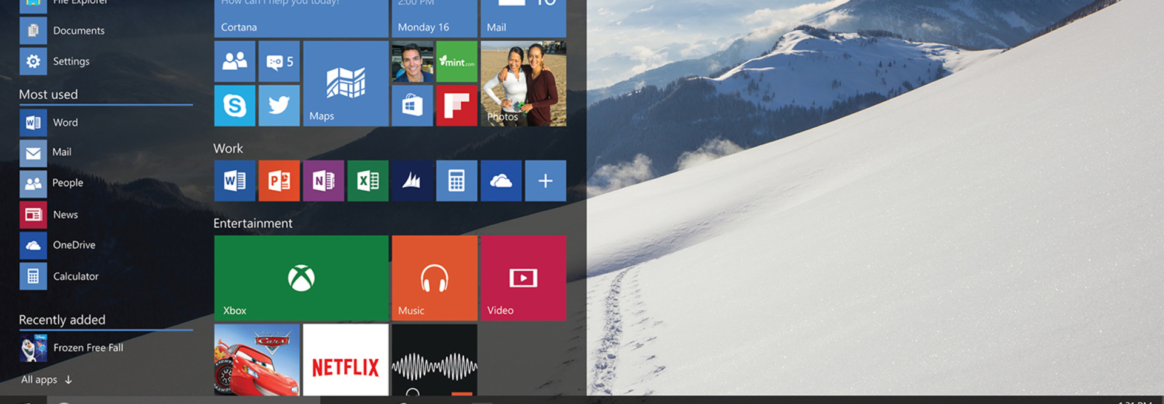This screenshot has width=1164, height=404.
Task: Open News from the Most used list
Action: [x=64, y=214]
